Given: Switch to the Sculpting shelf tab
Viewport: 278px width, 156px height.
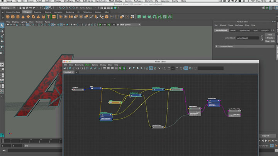Looking at the screenshot, I should (x=37, y=12).
